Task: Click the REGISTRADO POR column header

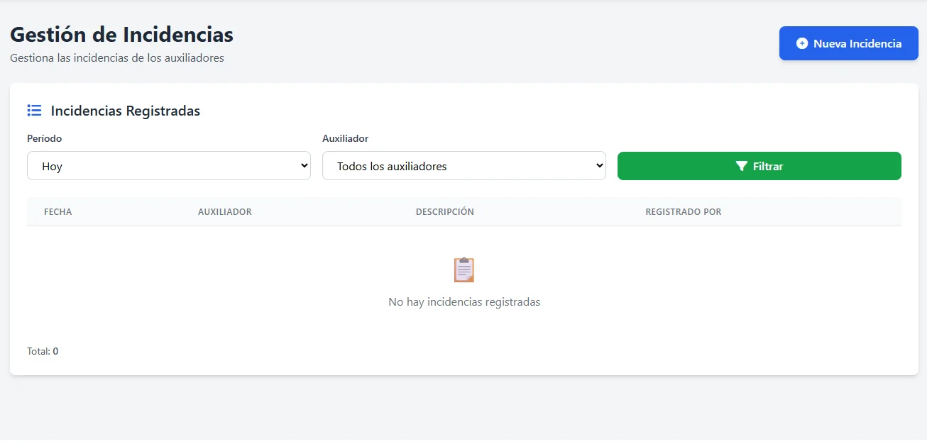Action: [x=683, y=212]
